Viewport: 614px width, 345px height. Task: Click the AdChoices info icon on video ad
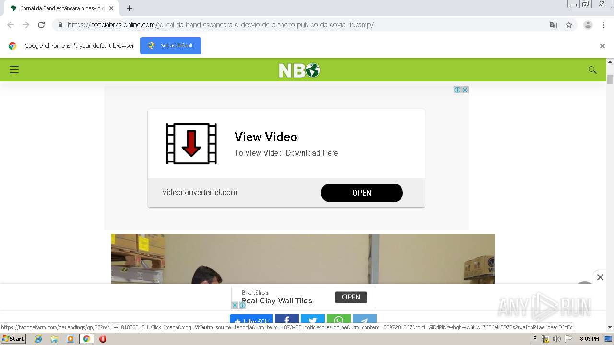[x=457, y=90]
